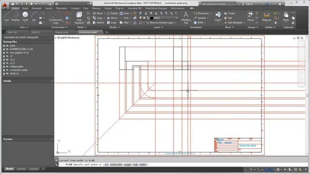Select the Arc tool
This screenshot has height=174, width=310.
34,16
